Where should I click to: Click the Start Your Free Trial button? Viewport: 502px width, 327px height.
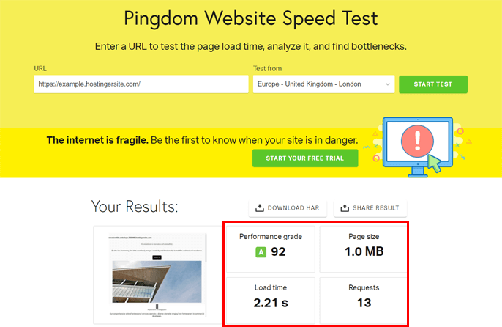click(305, 158)
